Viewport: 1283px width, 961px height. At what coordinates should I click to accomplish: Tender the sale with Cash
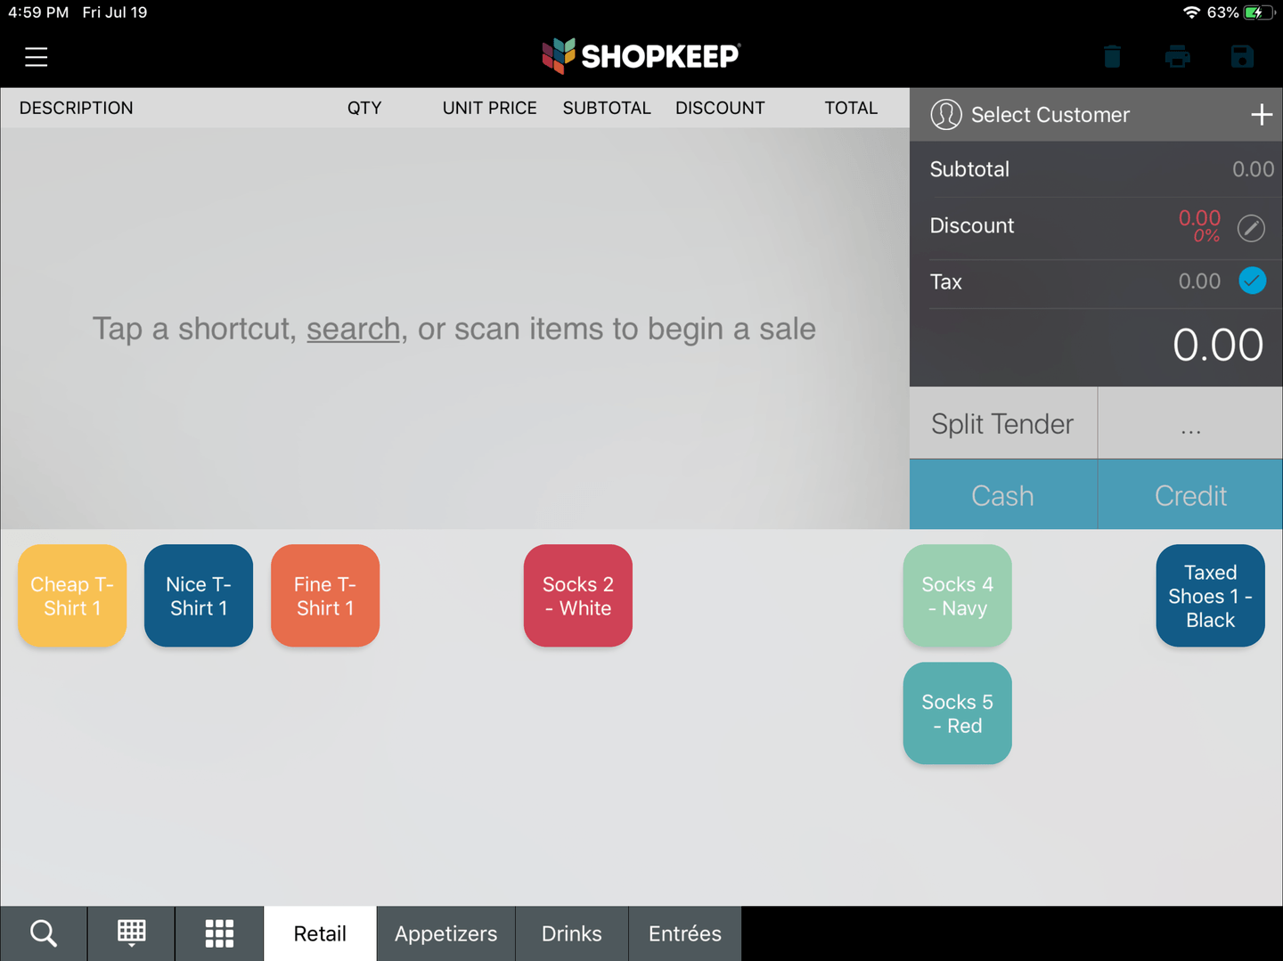tap(1003, 494)
